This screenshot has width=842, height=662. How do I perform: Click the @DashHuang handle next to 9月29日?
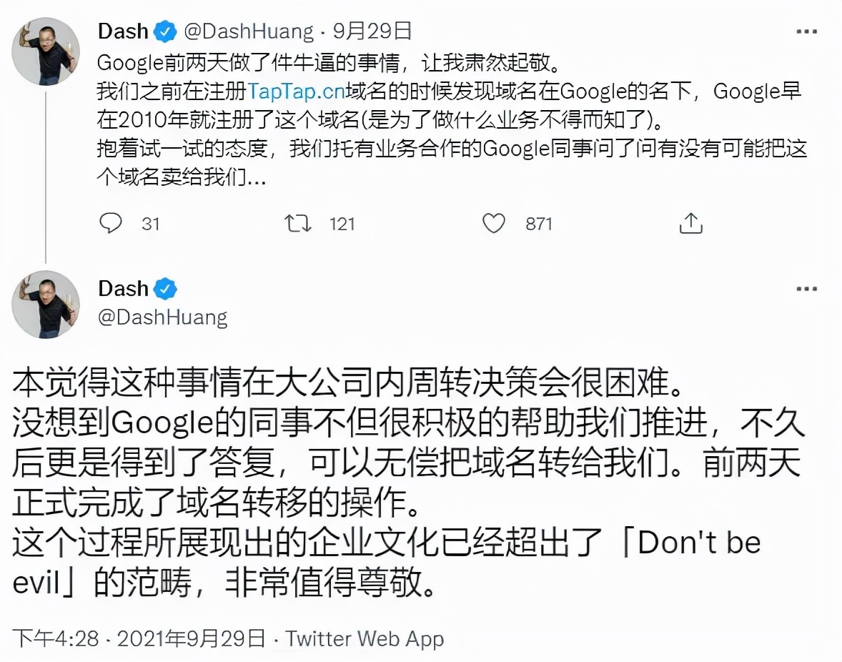[x=249, y=31]
